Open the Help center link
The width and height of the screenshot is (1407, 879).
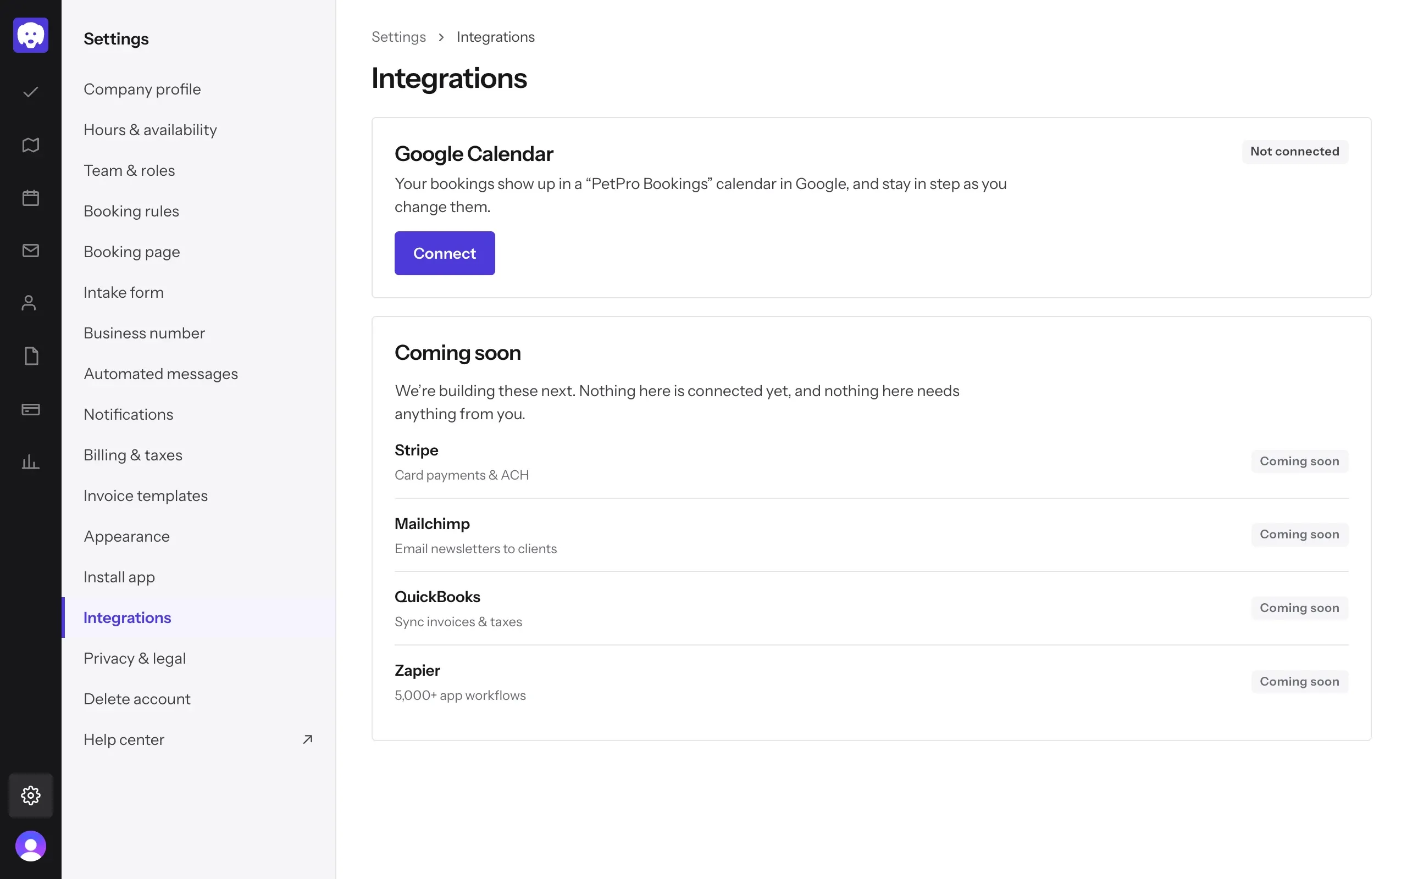coord(199,739)
